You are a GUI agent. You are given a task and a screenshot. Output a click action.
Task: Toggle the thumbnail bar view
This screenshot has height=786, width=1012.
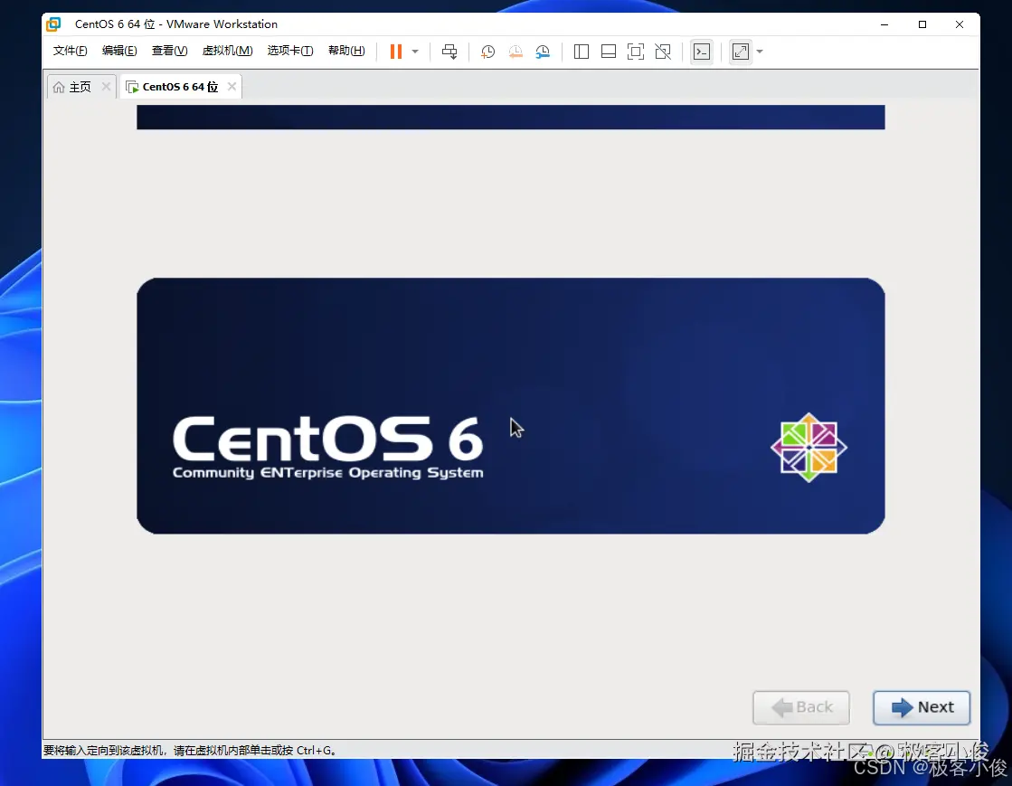tap(608, 52)
